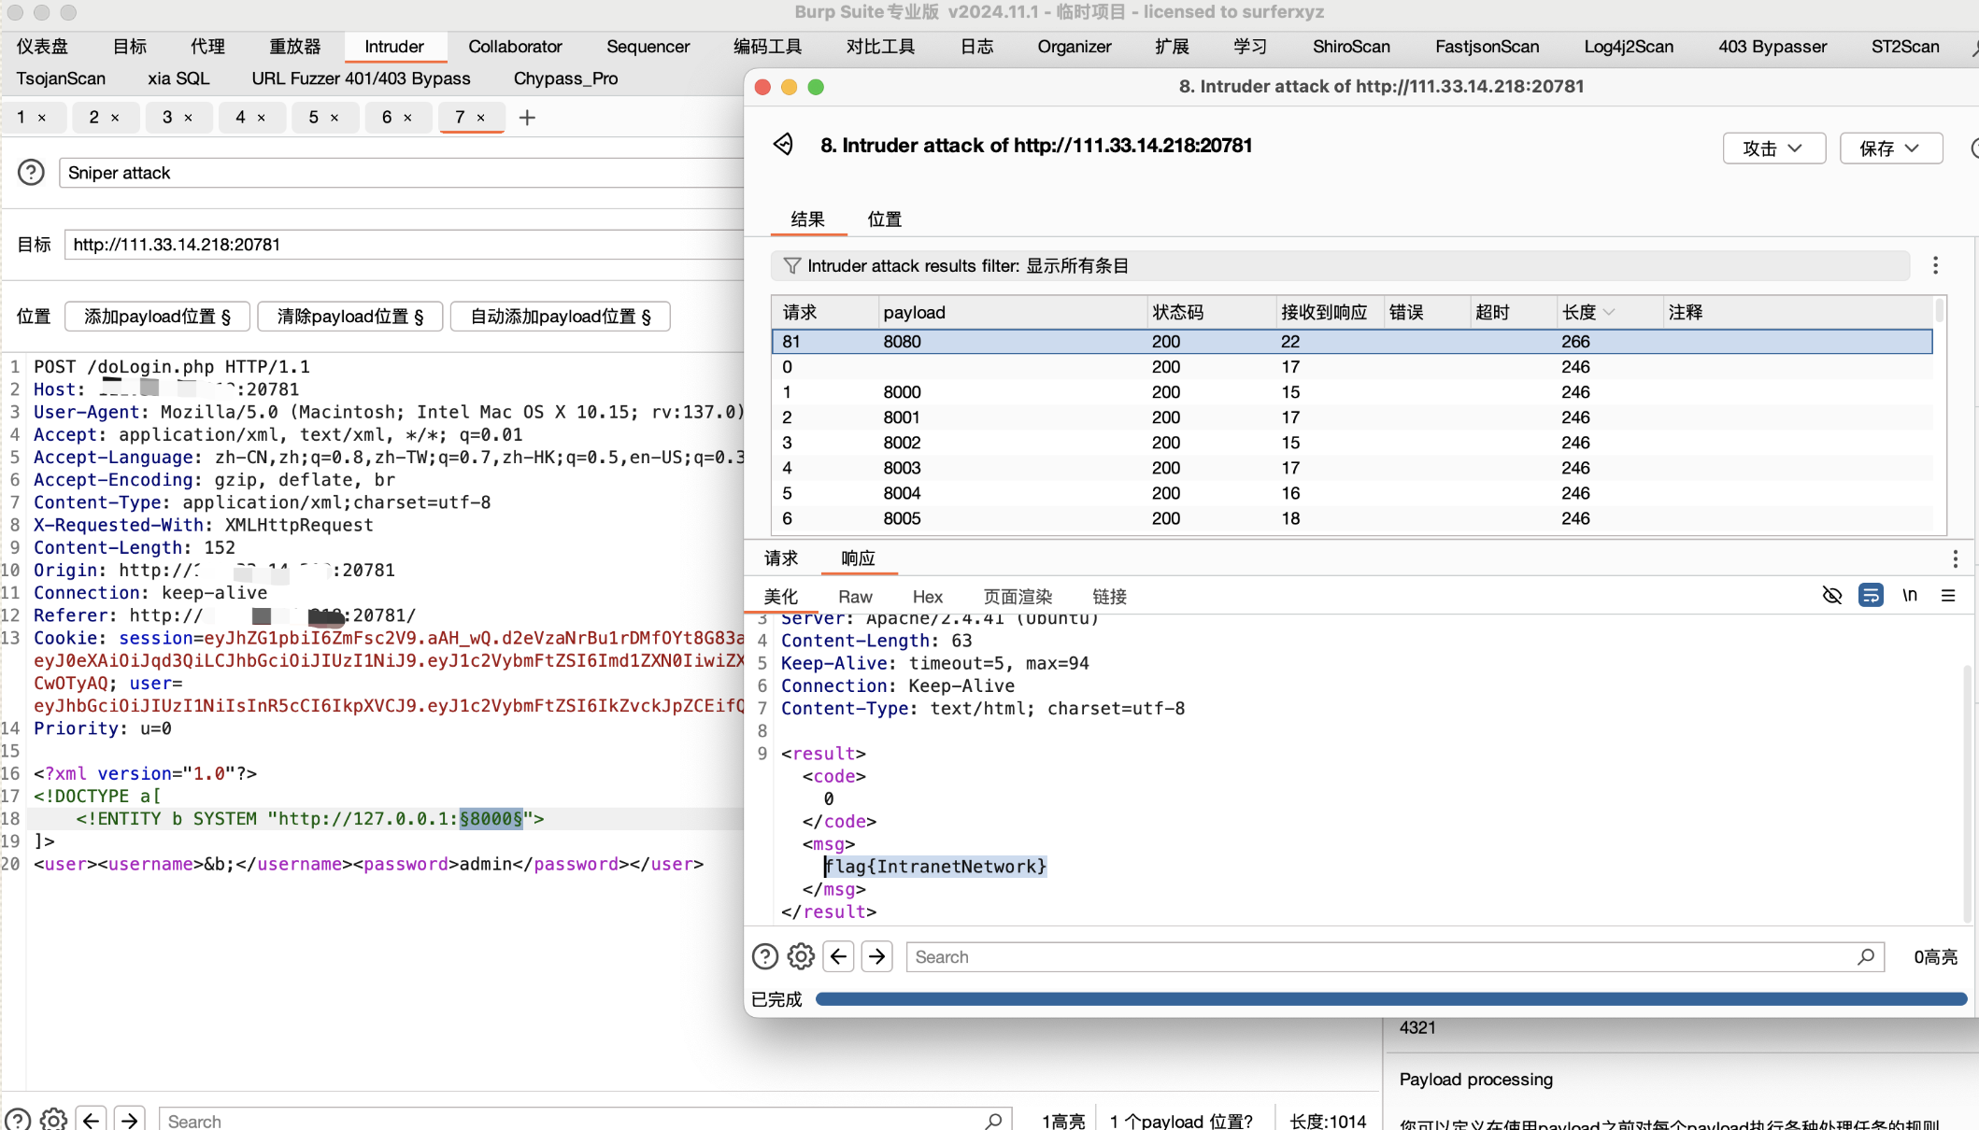1979x1130 pixels.
Task: Click the 自动添加payload位置 § button
Action: (560, 317)
